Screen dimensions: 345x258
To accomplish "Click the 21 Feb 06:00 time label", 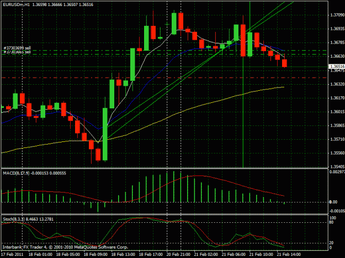I will tap(233, 255).
